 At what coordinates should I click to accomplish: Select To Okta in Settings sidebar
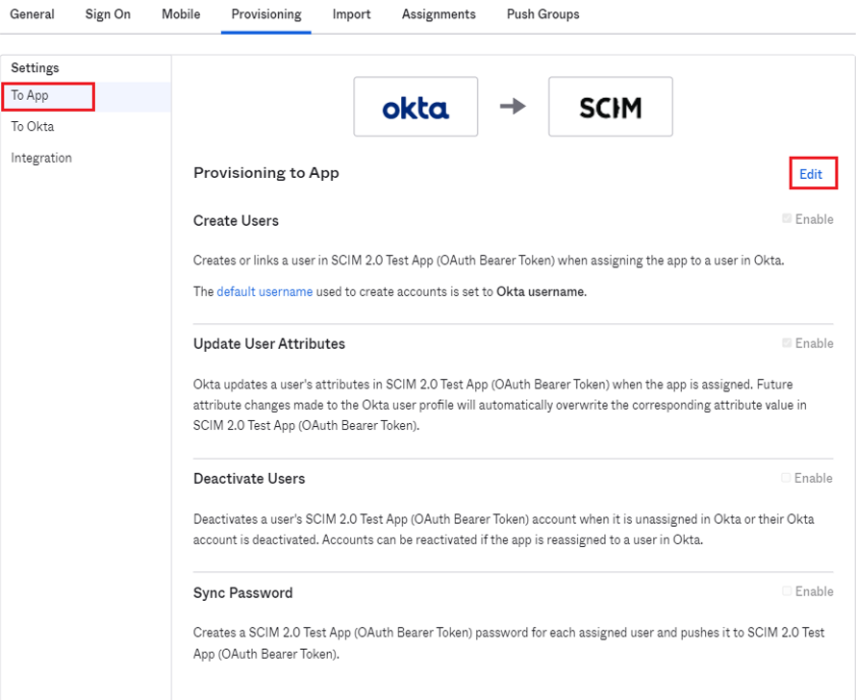pyautogui.click(x=32, y=127)
